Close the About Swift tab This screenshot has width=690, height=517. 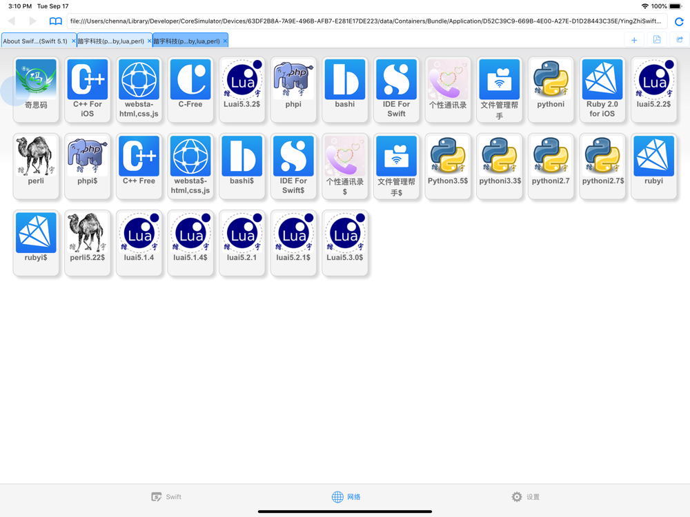coord(74,41)
